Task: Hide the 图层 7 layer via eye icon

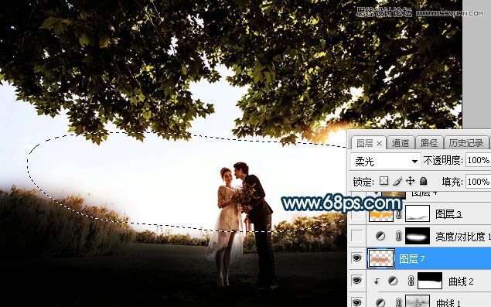Action: pos(357,258)
